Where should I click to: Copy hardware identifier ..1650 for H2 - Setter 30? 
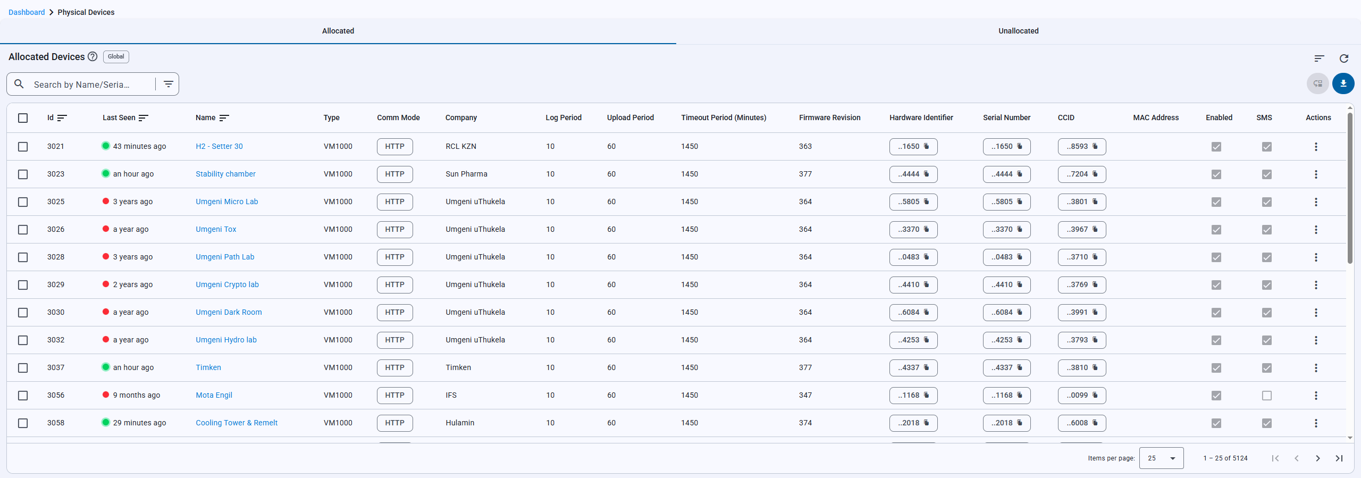(926, 146)
